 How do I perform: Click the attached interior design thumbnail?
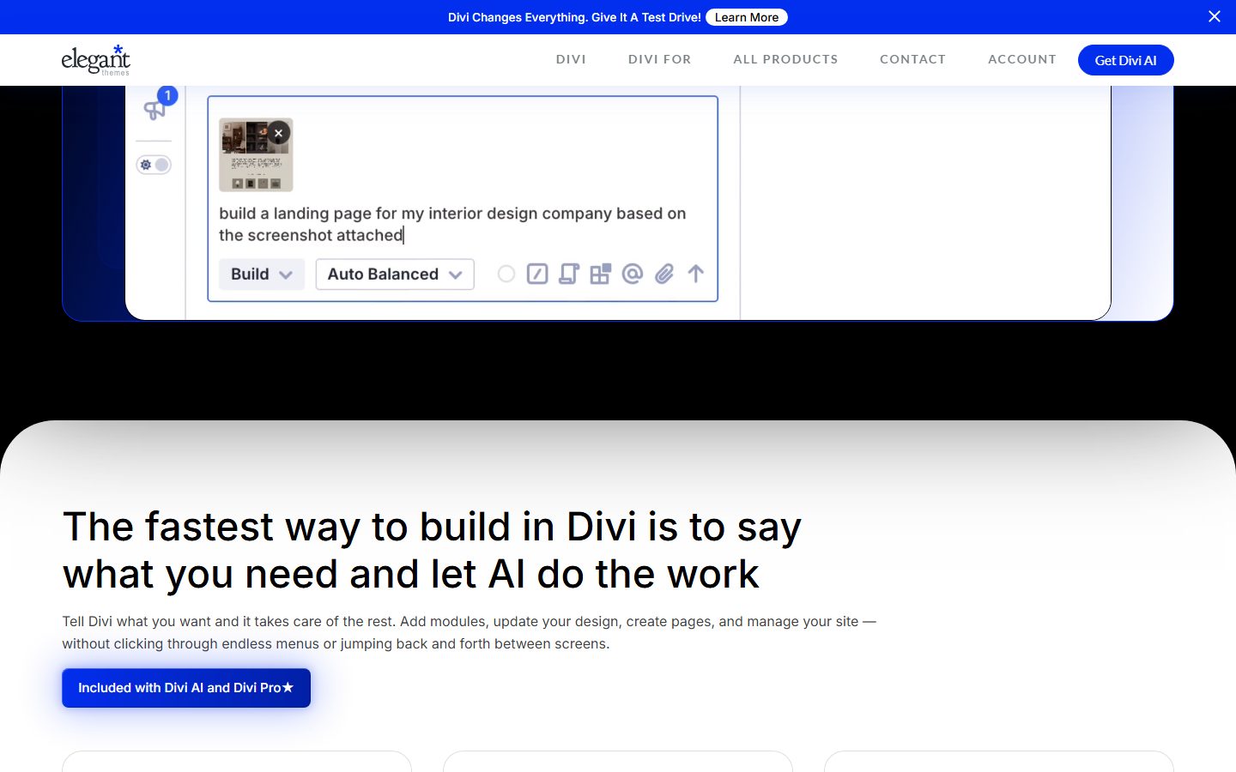coord(256,154)
